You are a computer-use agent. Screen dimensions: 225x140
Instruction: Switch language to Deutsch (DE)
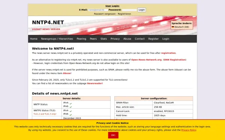pos(180,27)
